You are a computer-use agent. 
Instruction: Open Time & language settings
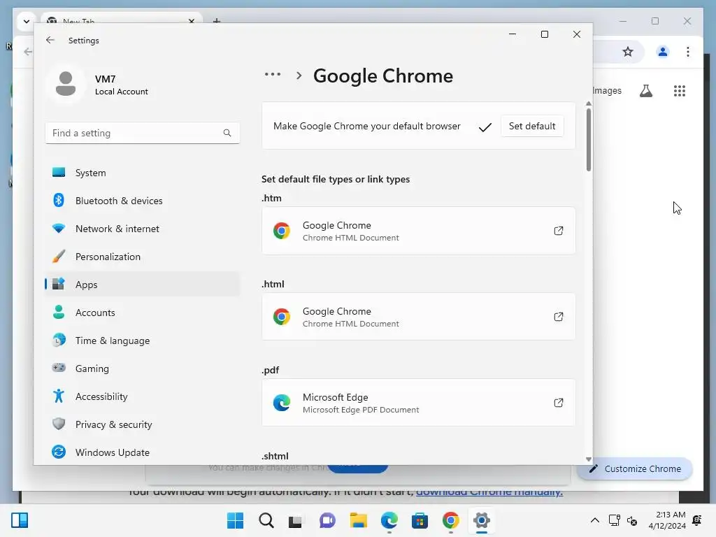click(x=142, y=341)
